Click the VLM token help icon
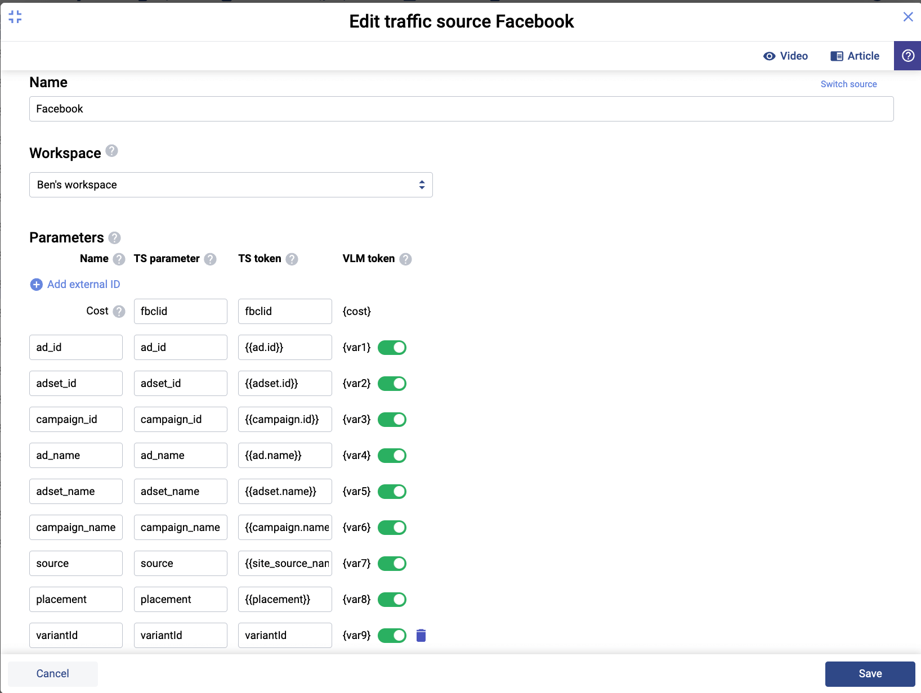Viewport: 921px width, 693px height. (x=405, y=259)
